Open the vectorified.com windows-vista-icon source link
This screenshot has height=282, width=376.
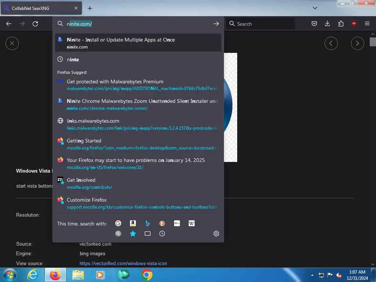click(123, 263)
